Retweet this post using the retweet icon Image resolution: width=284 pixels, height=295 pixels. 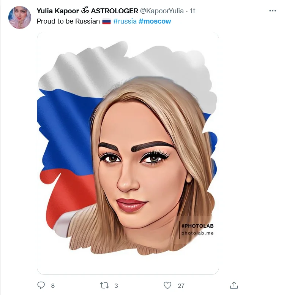[x=104, y=285]
